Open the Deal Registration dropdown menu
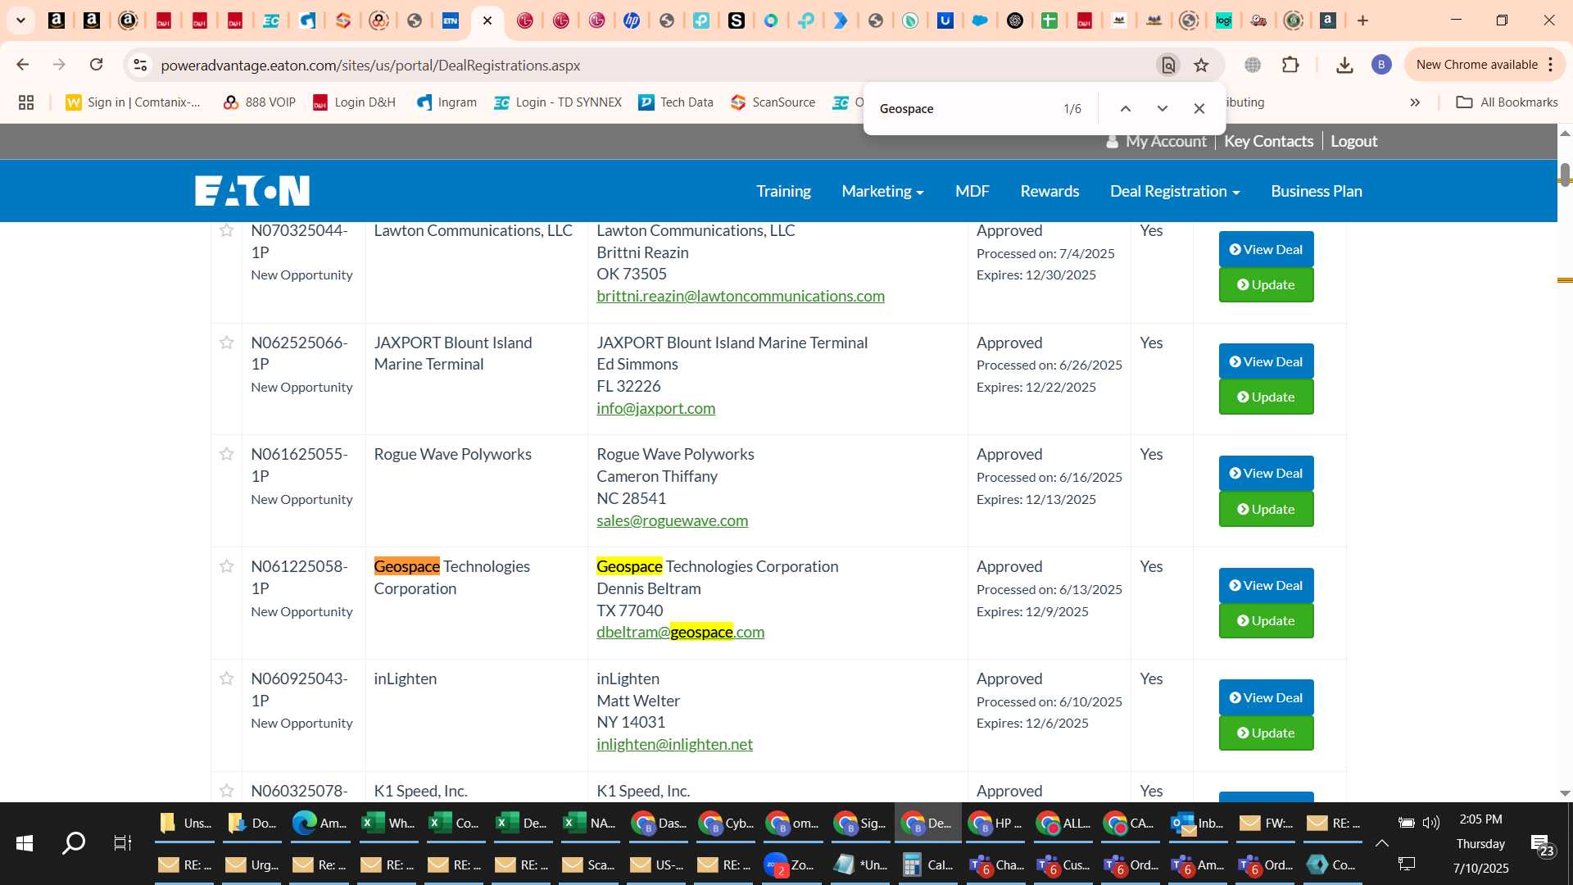The image size is (1573, 885). (x=1175, y=191)
